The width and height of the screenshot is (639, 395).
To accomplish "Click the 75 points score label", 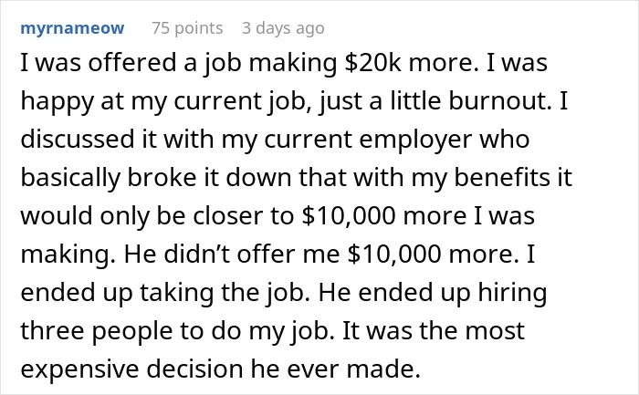I will coord(187,28).
